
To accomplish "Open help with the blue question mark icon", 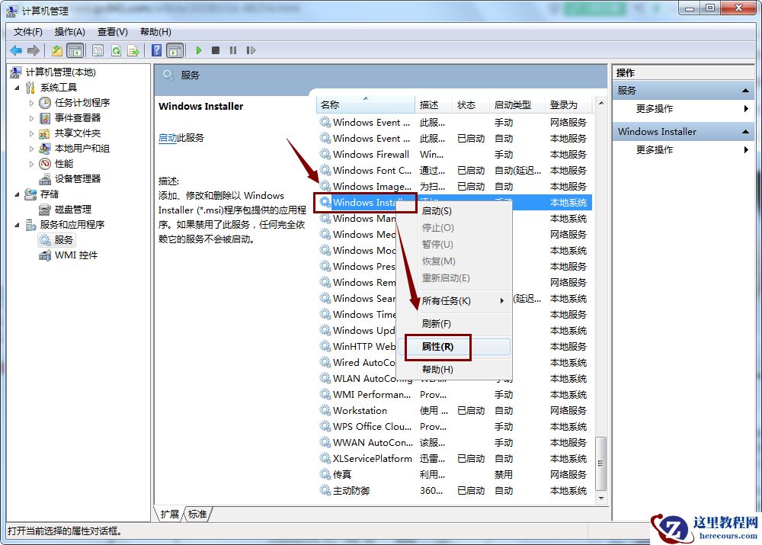I will point(156,50).
